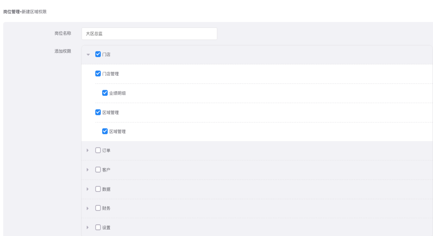Uncheck the 门店管理 checkbox
The height and width of the screenshot is (236, 433).
pyautogui.click(x=98, y=74)
